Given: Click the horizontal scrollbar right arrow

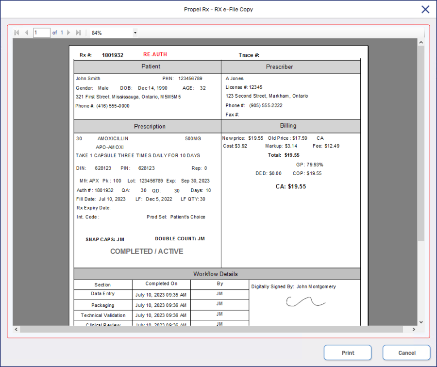Looking at the screenshot, I should point(414,330).
